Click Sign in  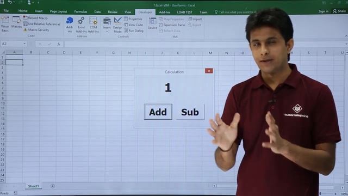pos(324,11)
